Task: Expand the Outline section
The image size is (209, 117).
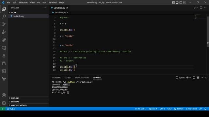Action: point(28,98)
